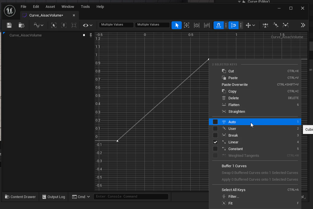Select the retime tool clock icon
The width and height of the screenshot is (313, 209).
197,25
